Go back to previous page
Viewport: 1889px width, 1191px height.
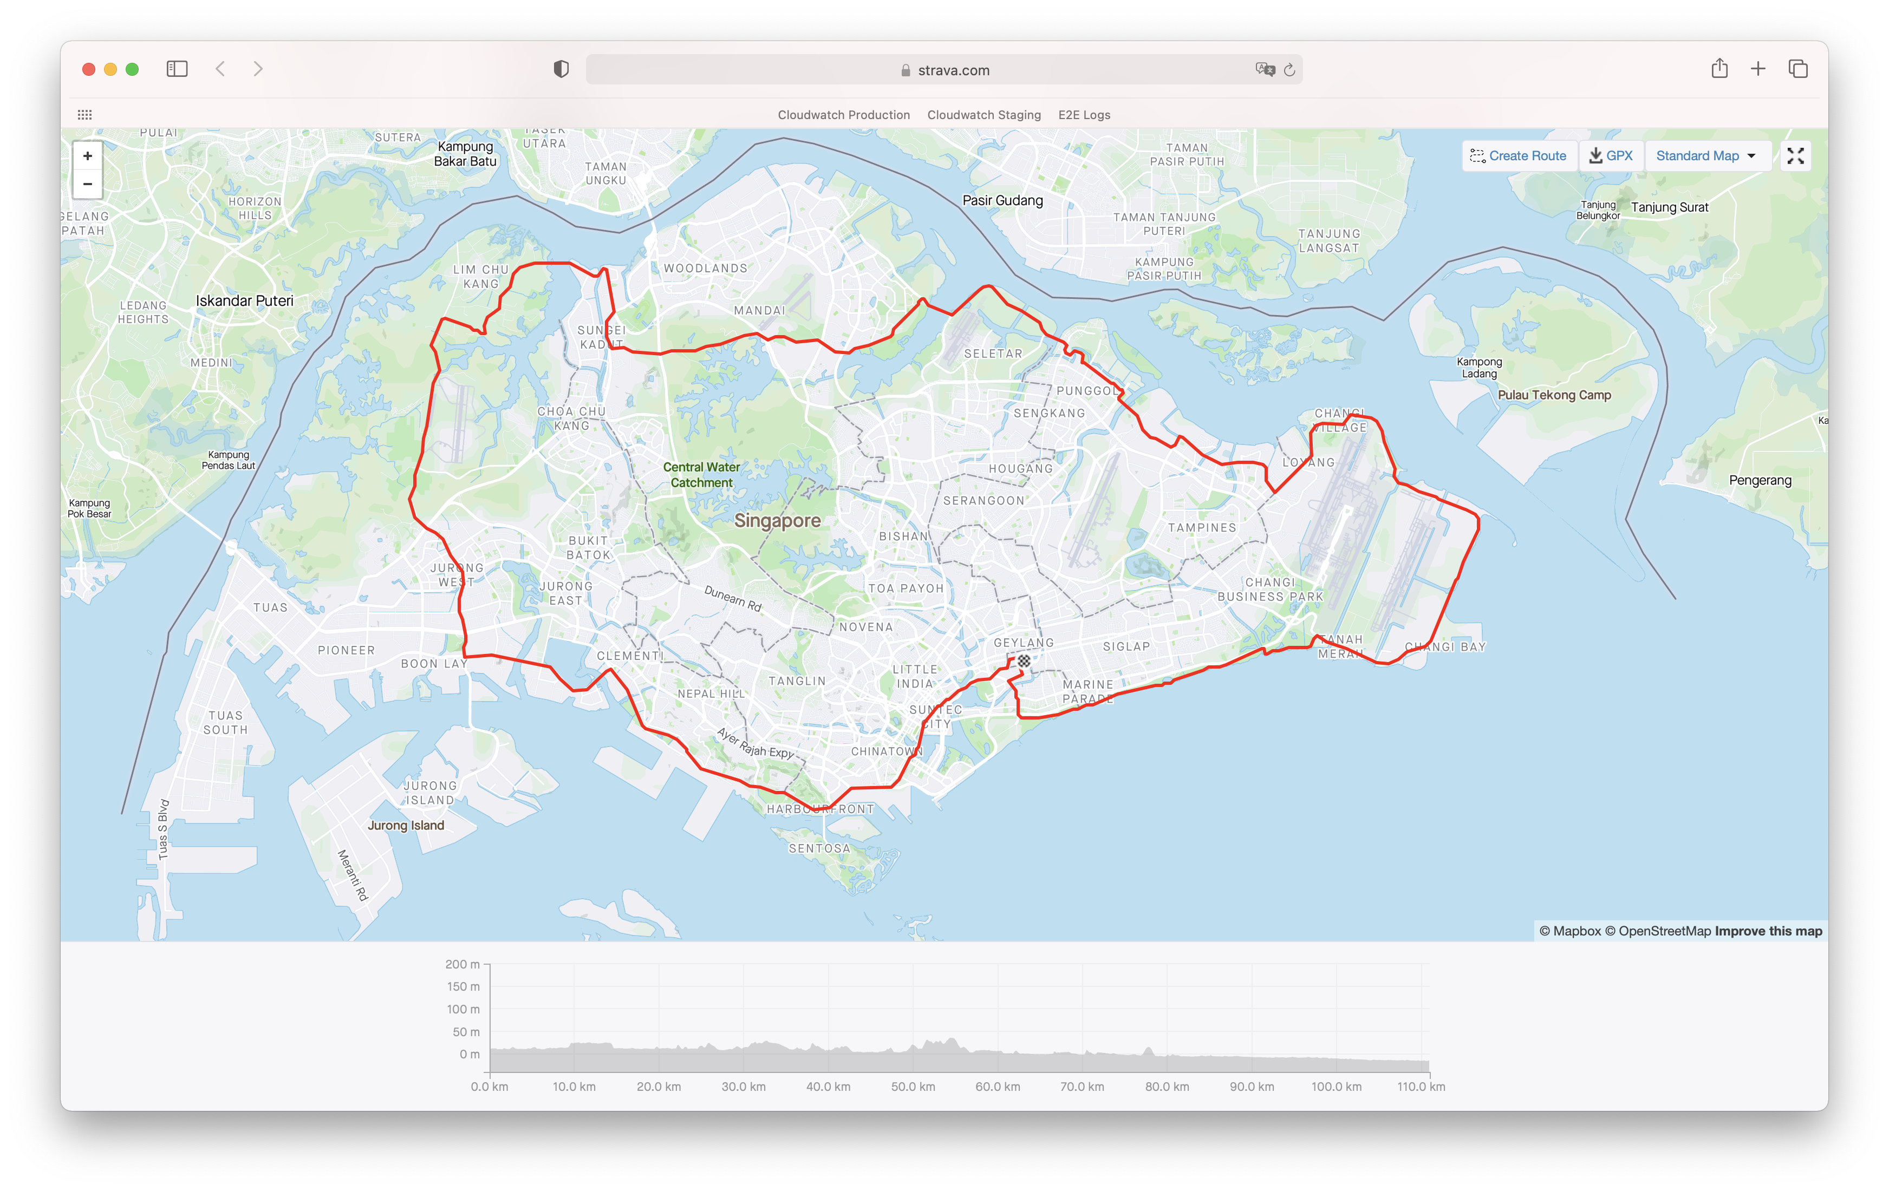click(x=220, y=69)
